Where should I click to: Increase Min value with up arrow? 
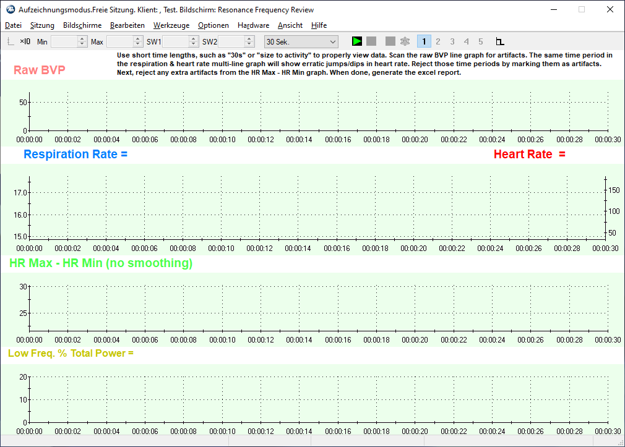[x=82, y=39]
